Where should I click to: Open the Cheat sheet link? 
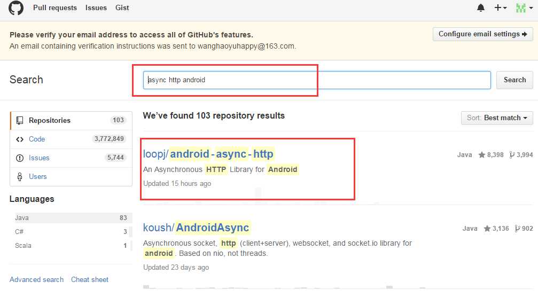90,279
